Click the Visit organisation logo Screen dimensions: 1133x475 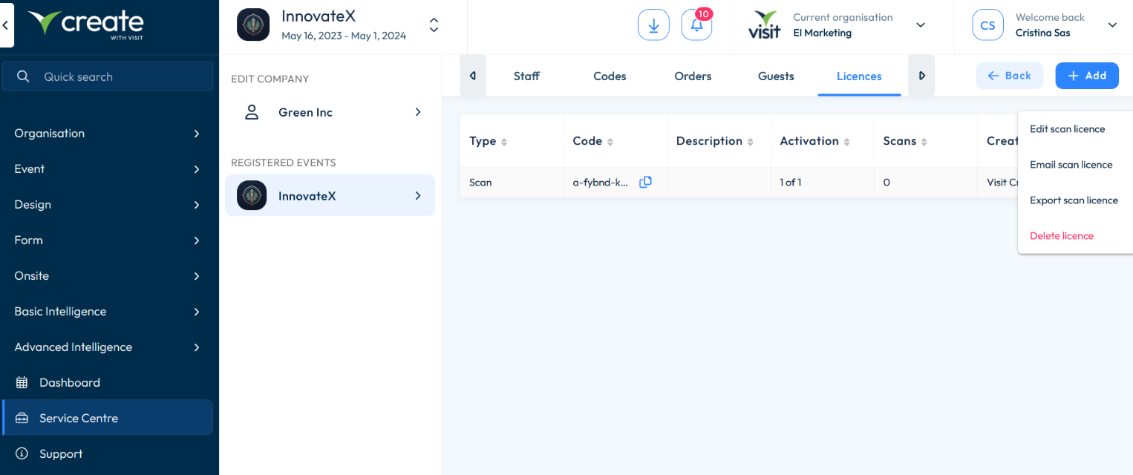point(765,24)
